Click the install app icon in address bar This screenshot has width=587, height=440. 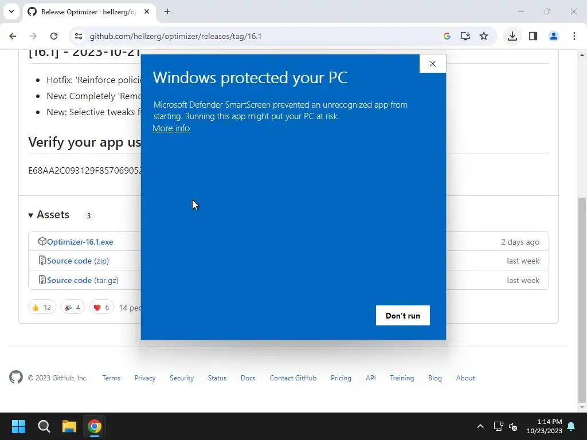point(465,36)
